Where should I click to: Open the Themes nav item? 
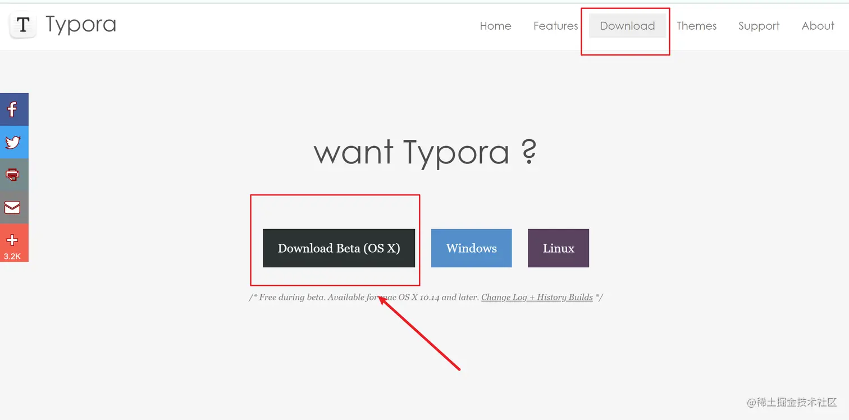click(x=696, y=26)
